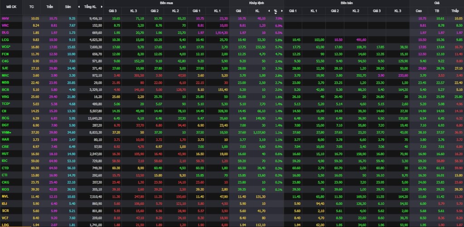This screenshot has height=227, width=464.
Task: Select the CTI stock symbol
Action: 5,175
